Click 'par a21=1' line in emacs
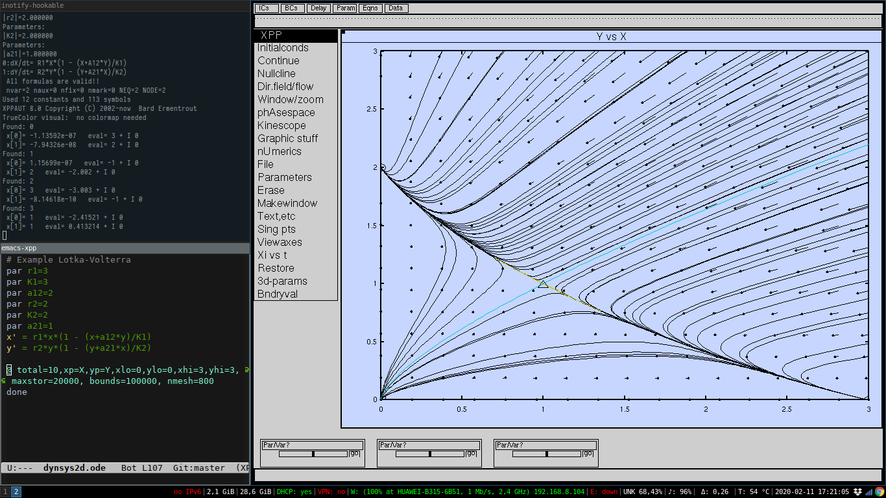The height and width of the screenshot is (498, 886). tap(30, 326)
